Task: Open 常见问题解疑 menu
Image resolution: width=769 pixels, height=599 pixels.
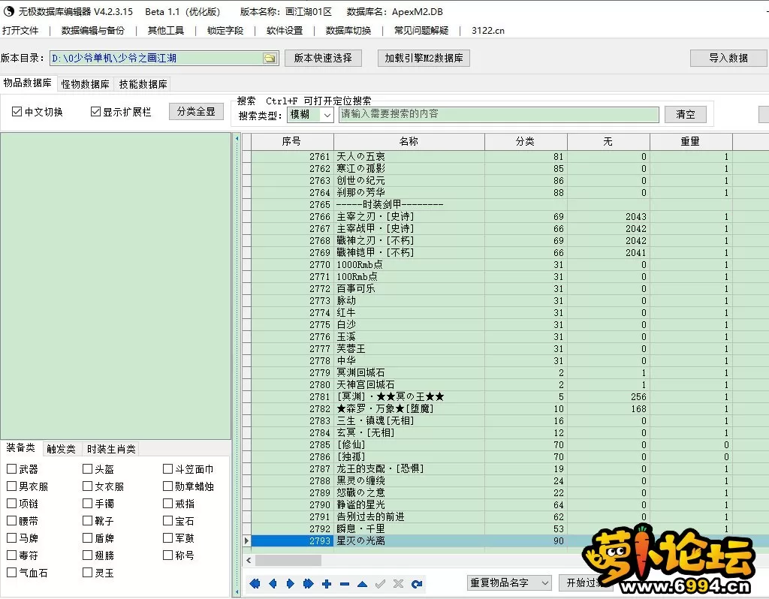Action: coord(421,30)
